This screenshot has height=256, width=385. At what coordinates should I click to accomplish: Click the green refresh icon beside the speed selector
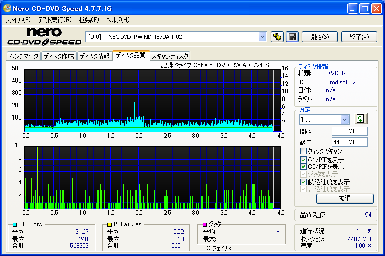pos(360,119)
